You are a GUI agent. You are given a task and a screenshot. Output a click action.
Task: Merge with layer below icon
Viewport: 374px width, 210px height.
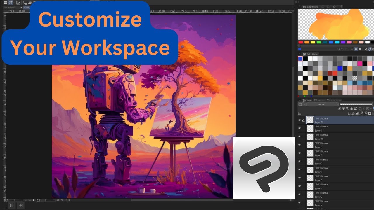click(x=366, y=113)
